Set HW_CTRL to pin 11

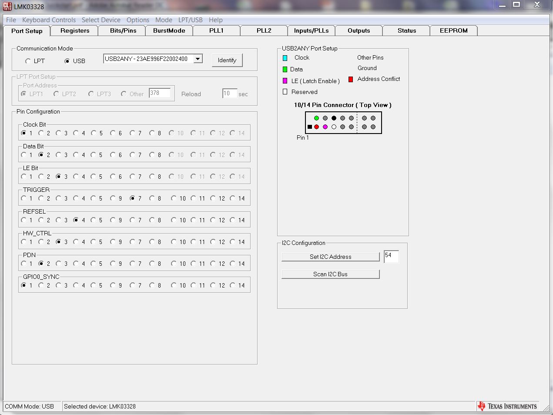point(193,242)
